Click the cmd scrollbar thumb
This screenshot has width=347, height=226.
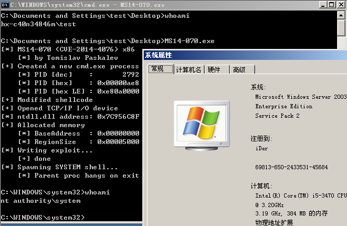tap(341, 27)
